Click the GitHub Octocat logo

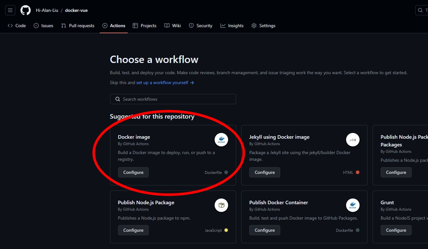[x=26, y=10]
